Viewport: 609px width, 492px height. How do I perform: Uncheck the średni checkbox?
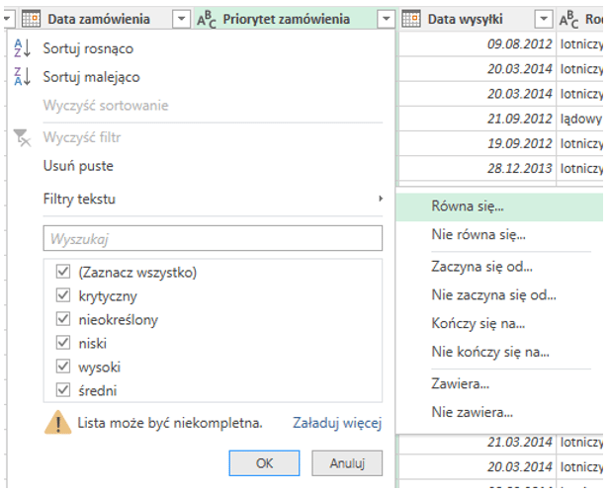coord(64,390)
